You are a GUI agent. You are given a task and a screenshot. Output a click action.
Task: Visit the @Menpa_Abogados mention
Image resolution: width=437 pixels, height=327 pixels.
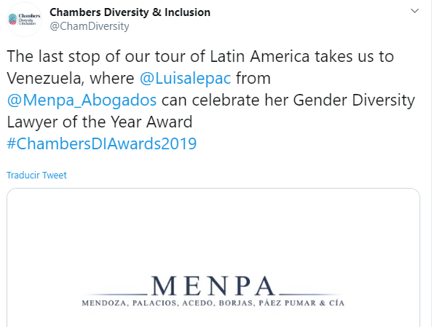81,98
